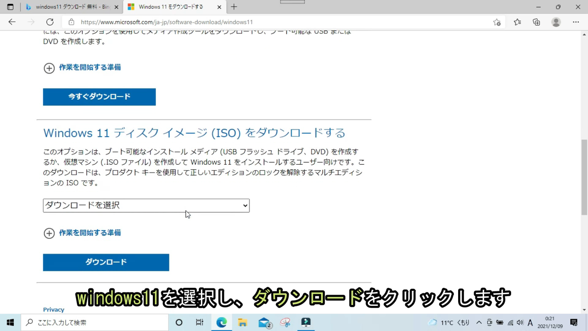Image resolution: width=588 pixels, height=331 pixels.
Task: Click the dark screen recorder app taskbar icon
Action: click(306, 322)
